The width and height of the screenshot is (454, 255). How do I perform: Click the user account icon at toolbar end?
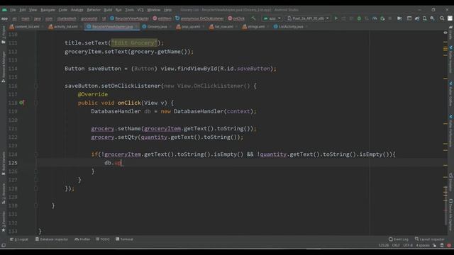click(450, 18)
